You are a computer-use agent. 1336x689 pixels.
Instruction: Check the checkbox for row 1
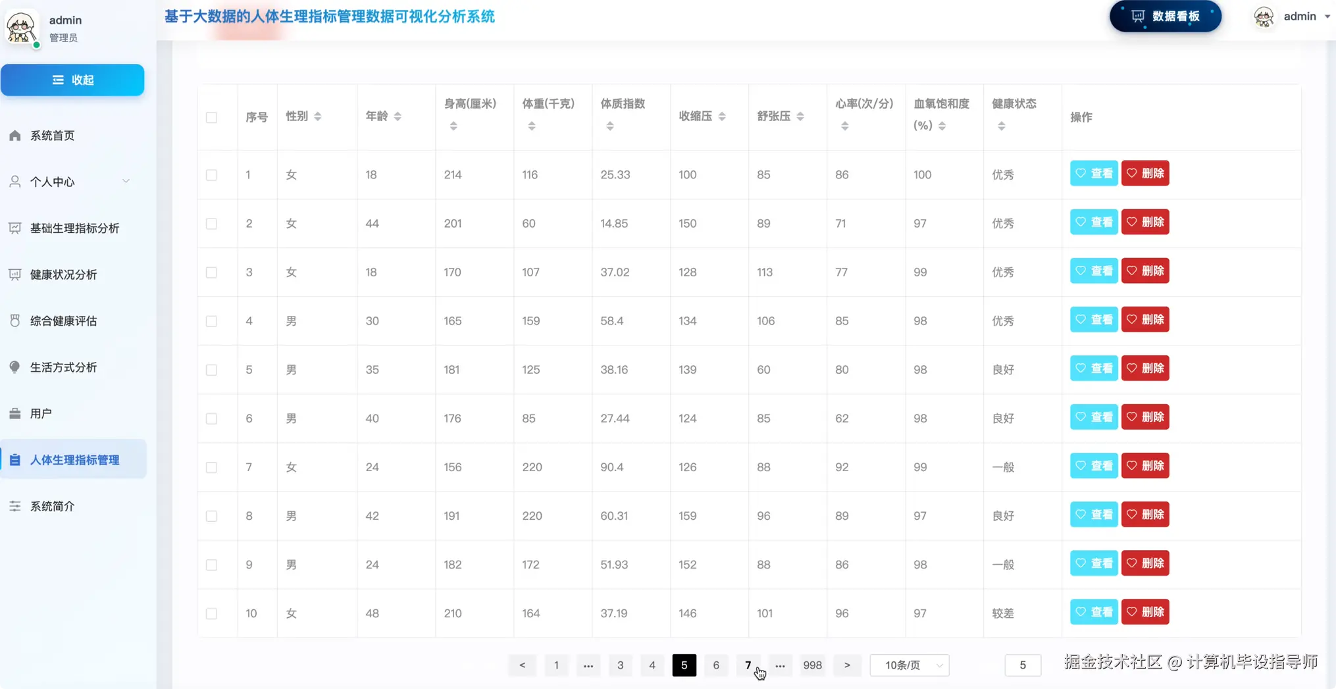(x=211, y=175)
